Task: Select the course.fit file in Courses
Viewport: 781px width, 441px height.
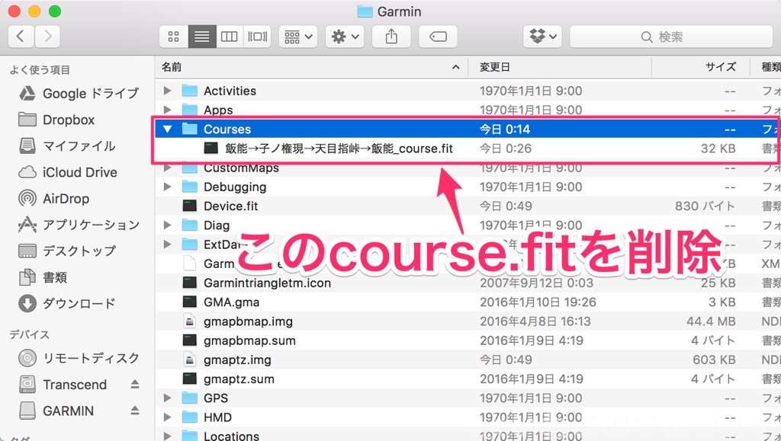Action: coord(339,149)
